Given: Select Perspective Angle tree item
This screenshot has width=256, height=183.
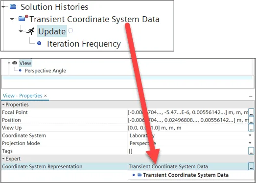Looking at the screenshot, I should pyautogui.click(x=46, y=71).
